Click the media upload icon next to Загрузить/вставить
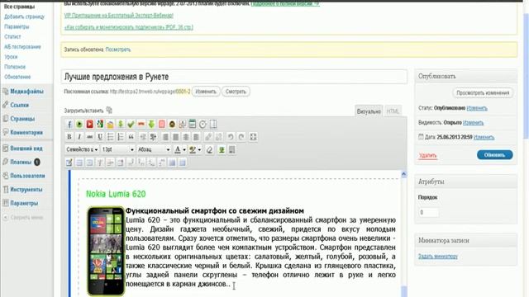Screen dimensions: 529x297 click(109, 110)
